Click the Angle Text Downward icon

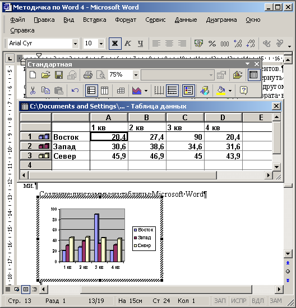(267, 44)
